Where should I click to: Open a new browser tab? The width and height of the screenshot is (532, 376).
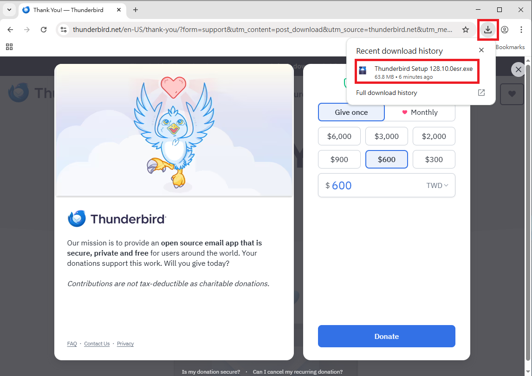[136, 10]
